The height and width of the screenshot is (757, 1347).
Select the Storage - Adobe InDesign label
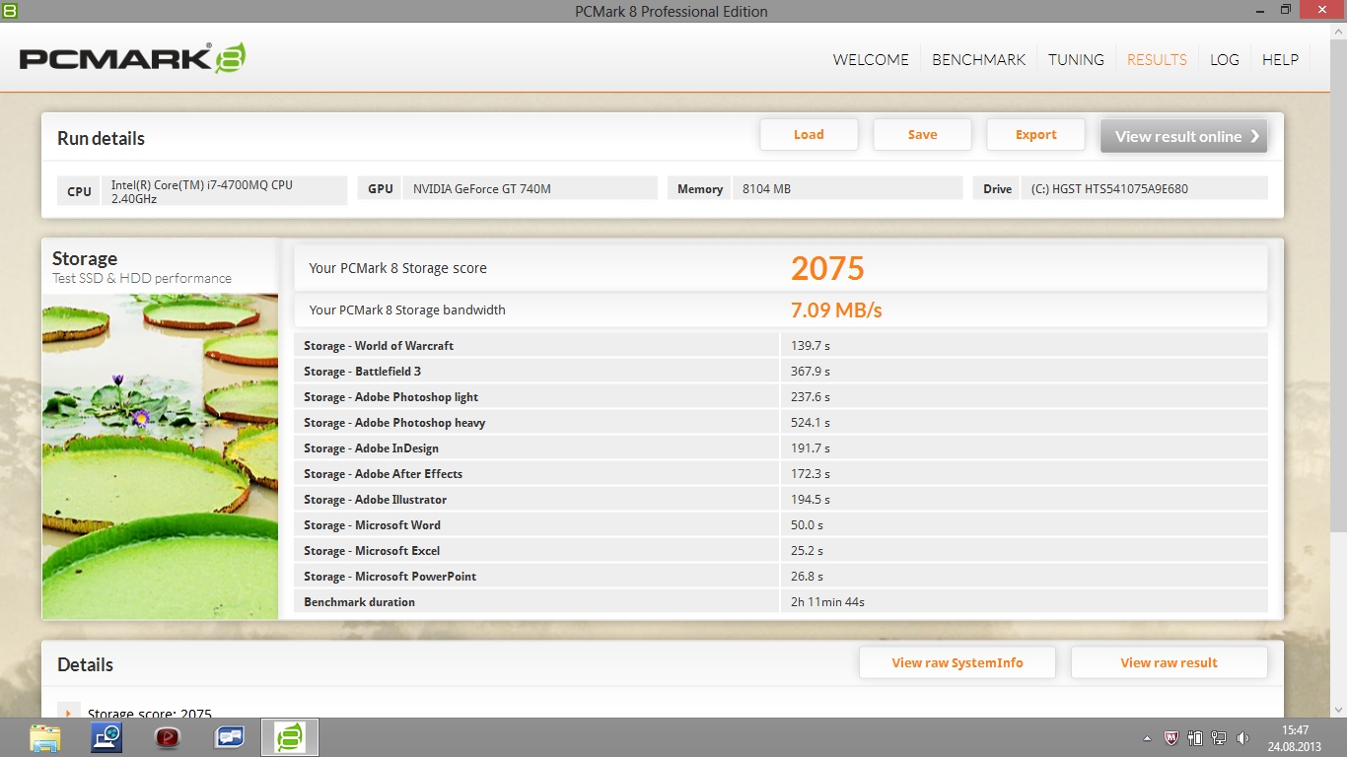(371, 448)
